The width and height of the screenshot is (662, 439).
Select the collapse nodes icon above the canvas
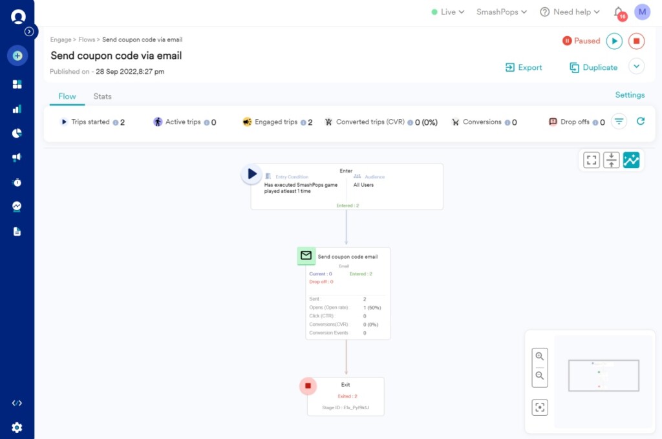click(611, 160)
